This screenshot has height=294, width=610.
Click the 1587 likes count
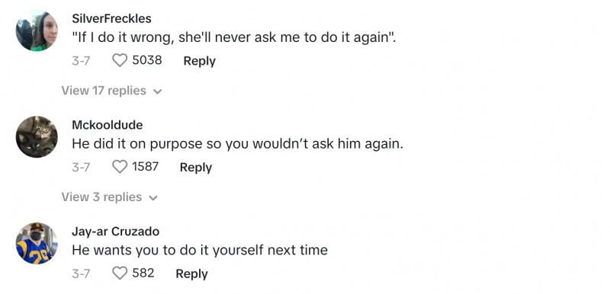145,167
